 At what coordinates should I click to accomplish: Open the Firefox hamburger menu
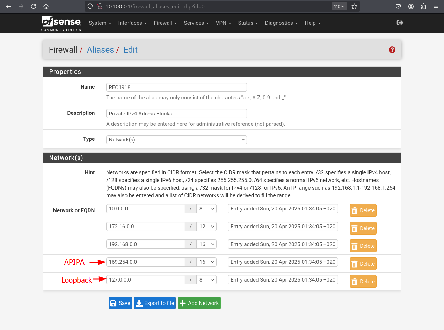[x=436, y=6]
